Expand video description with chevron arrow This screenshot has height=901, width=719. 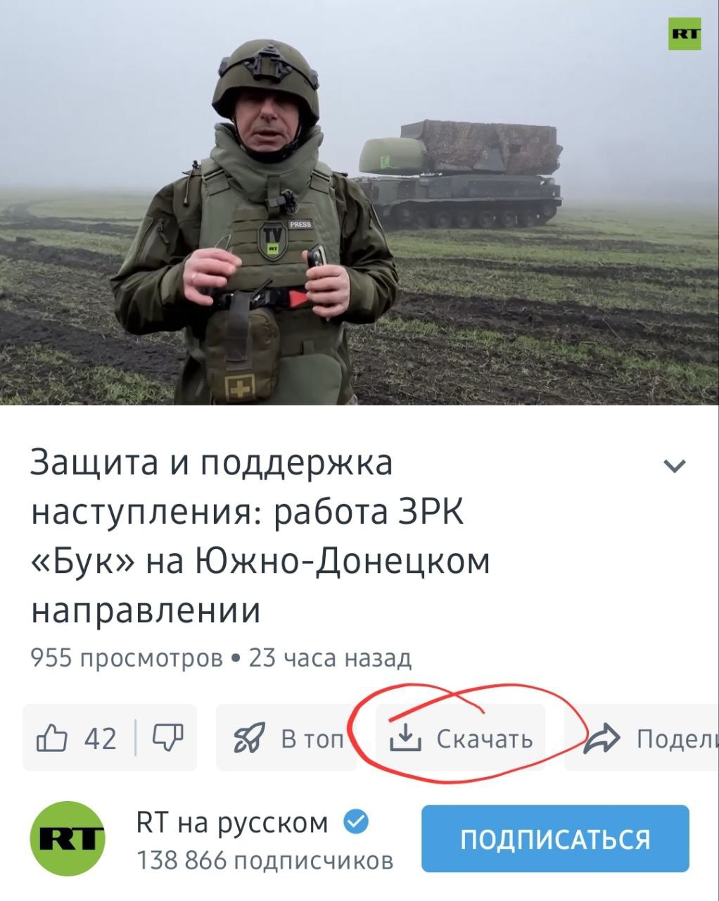coord(675,466)
